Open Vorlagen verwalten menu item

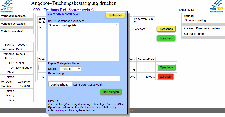(x=13, y=24)
